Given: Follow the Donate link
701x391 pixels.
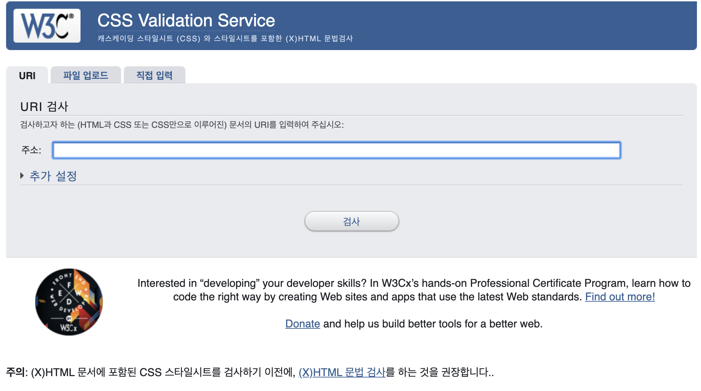Looking at the screenshot, I should (x=302, y=324).
